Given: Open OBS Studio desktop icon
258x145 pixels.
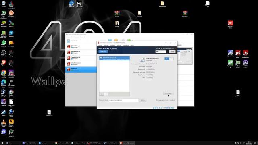Looking at the screenshot, I should point(4,54).
